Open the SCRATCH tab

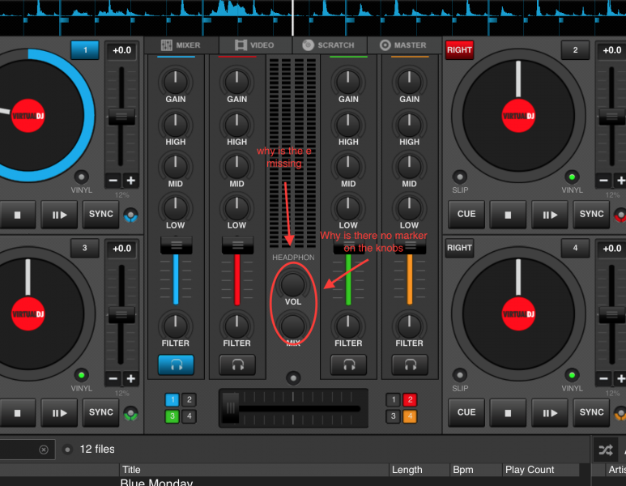330,45
